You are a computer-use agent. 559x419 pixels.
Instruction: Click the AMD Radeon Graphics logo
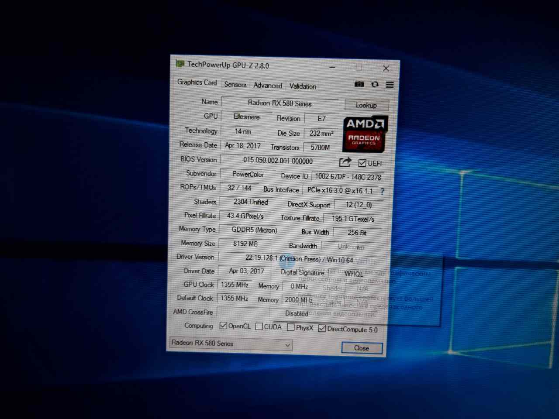pos(365,134)
